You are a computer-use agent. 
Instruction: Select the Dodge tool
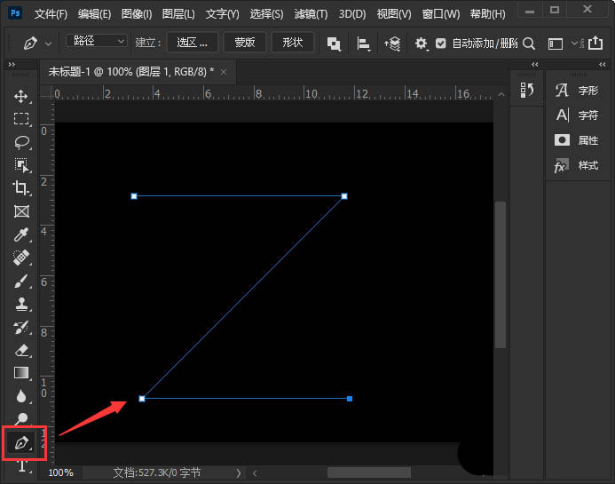click(21, 418)
